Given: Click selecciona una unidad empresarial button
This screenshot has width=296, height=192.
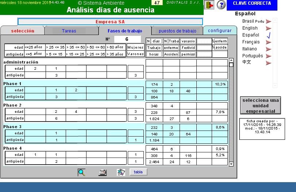Looking at the screenshot, I should pyautogui.click(x=261, y=105).
